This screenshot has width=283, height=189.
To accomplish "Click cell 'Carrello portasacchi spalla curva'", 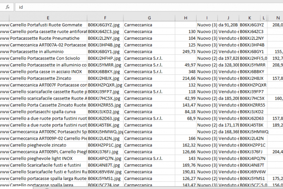I will [x=48, y=112].
